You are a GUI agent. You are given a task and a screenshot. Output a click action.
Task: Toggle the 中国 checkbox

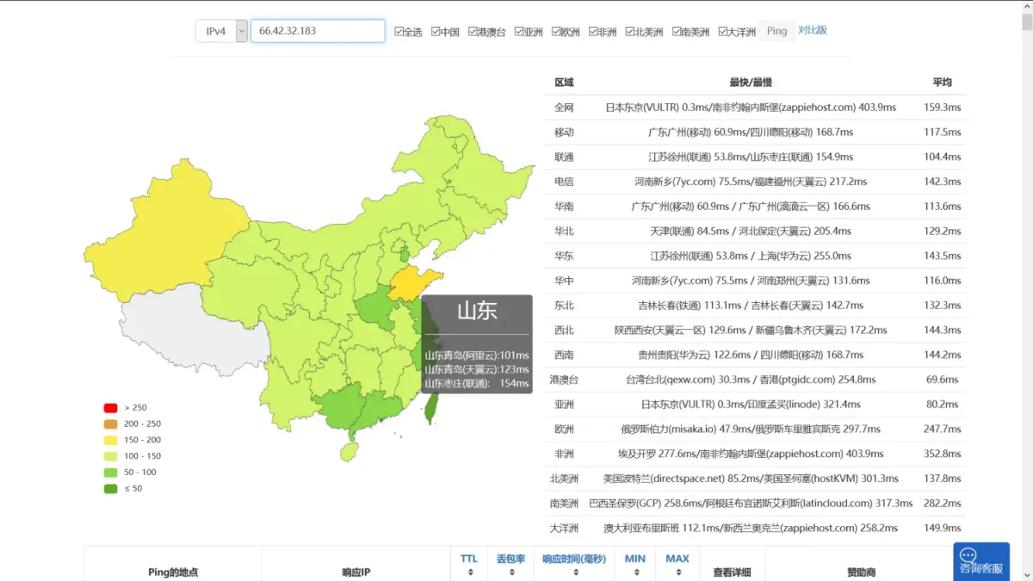click(x=436, y=32)
